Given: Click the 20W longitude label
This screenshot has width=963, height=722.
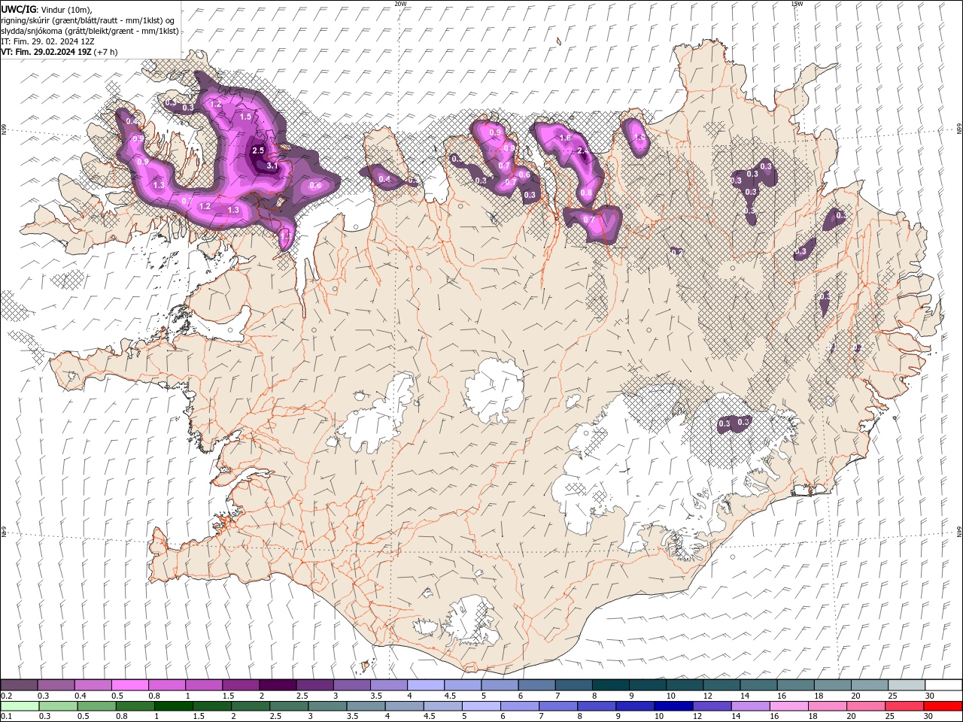Looking at the screenshot, I should click(x=400, y=4).
